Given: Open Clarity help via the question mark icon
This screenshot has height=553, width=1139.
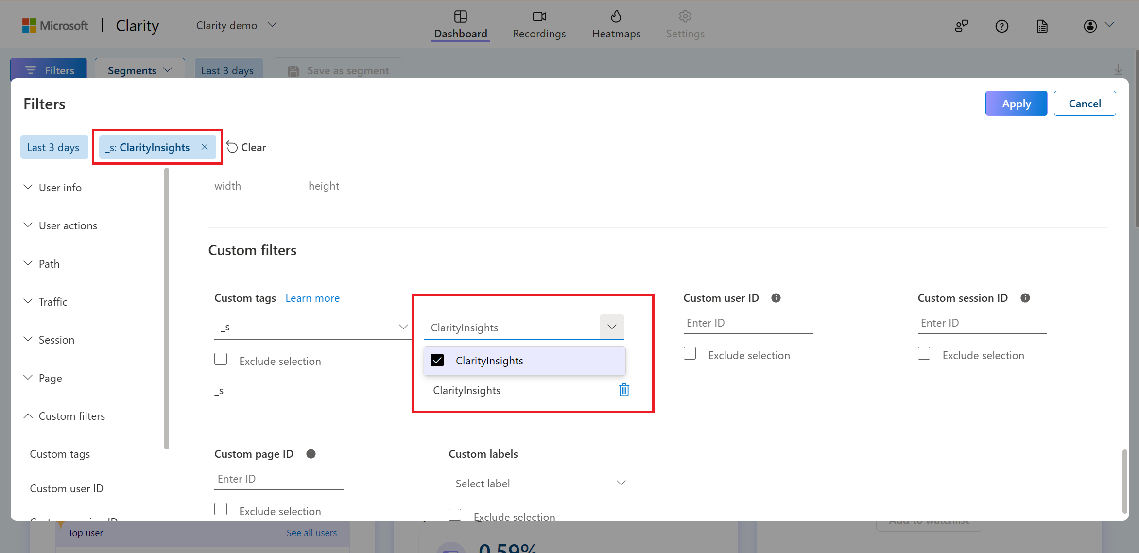Looking at the screenshot, I should (1001, 26).
